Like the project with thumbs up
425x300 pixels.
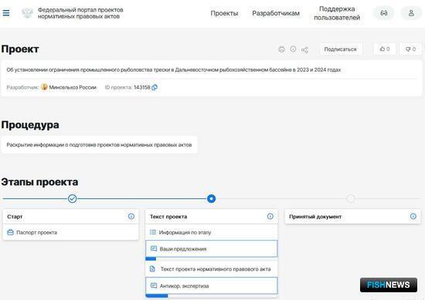click(x=384, y=49)
